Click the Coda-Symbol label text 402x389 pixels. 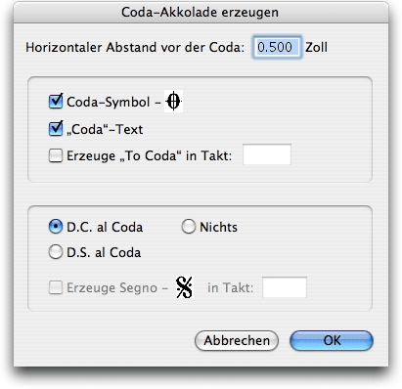click(109, 102)
